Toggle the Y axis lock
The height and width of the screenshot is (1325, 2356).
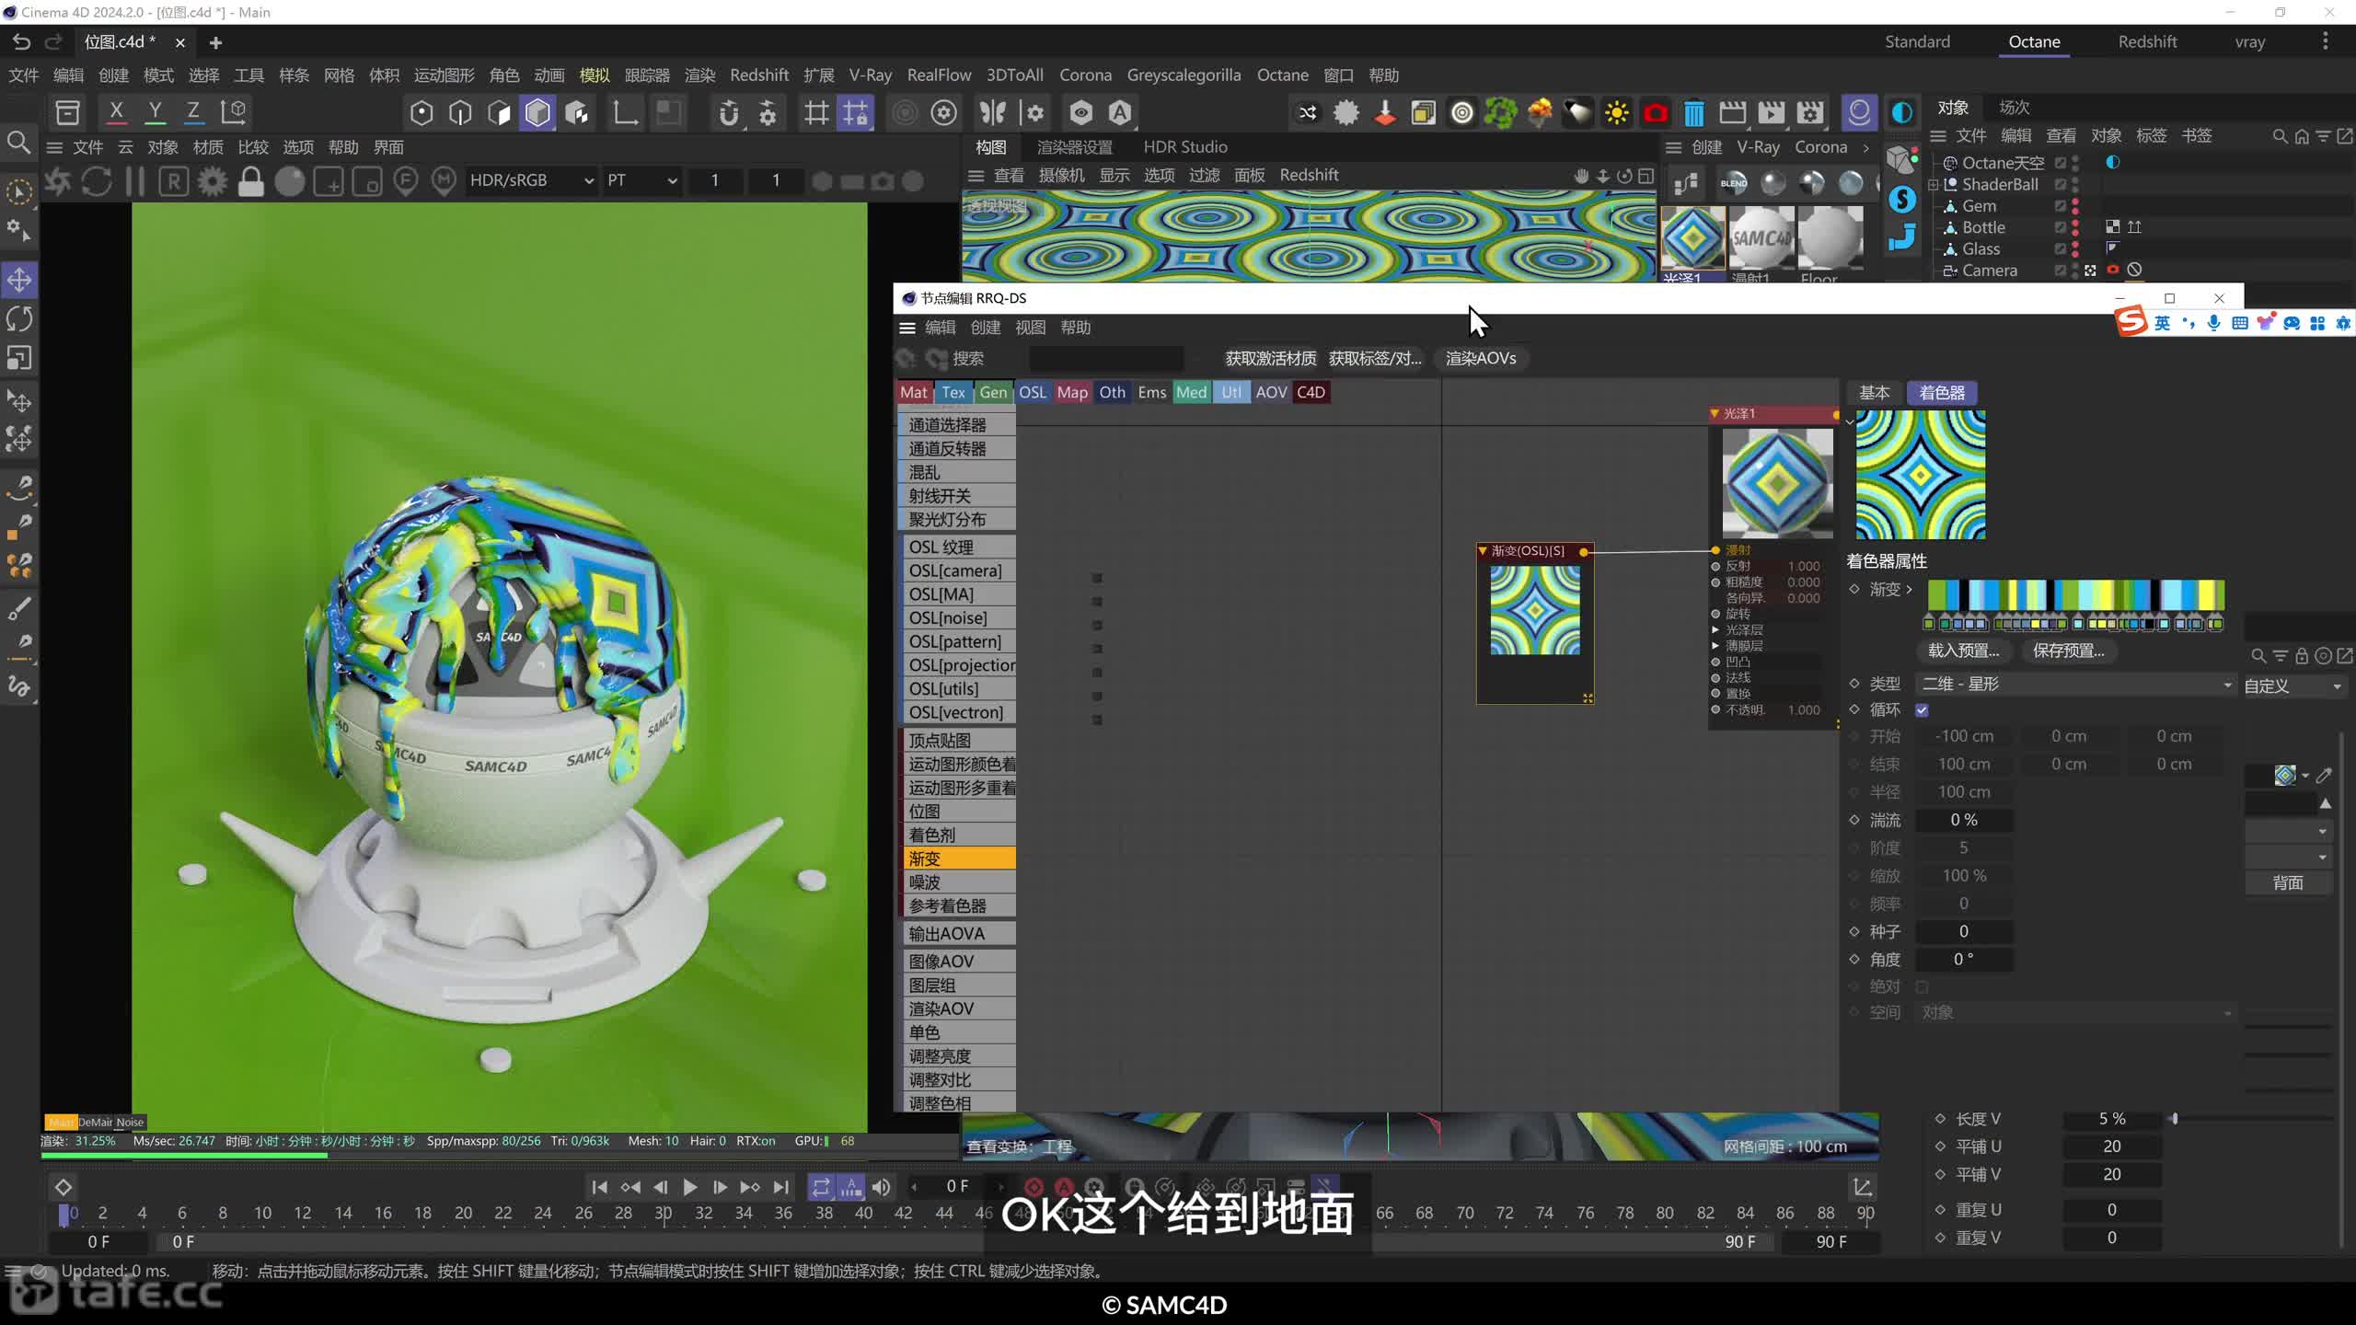click(155, 112)
